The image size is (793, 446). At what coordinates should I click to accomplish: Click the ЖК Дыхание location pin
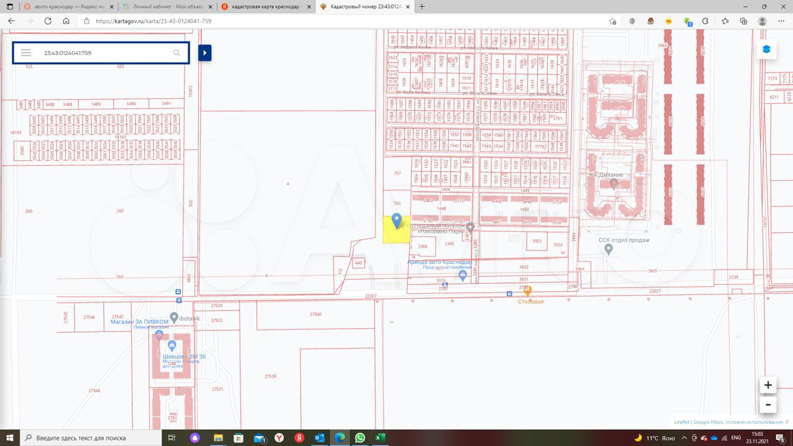tap(613, 183)
